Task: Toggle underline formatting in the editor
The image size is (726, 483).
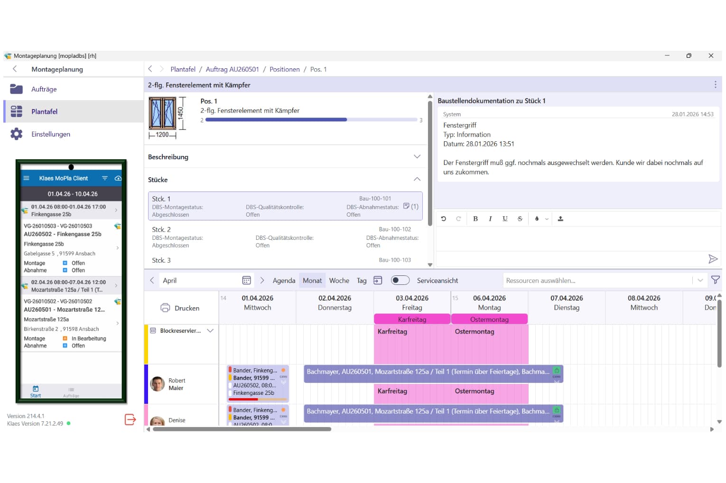Action: pos(505,219)
